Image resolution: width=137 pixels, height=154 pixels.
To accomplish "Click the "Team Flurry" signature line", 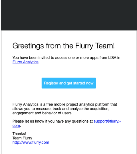I will pyautogui.click(x=22, y=138).
